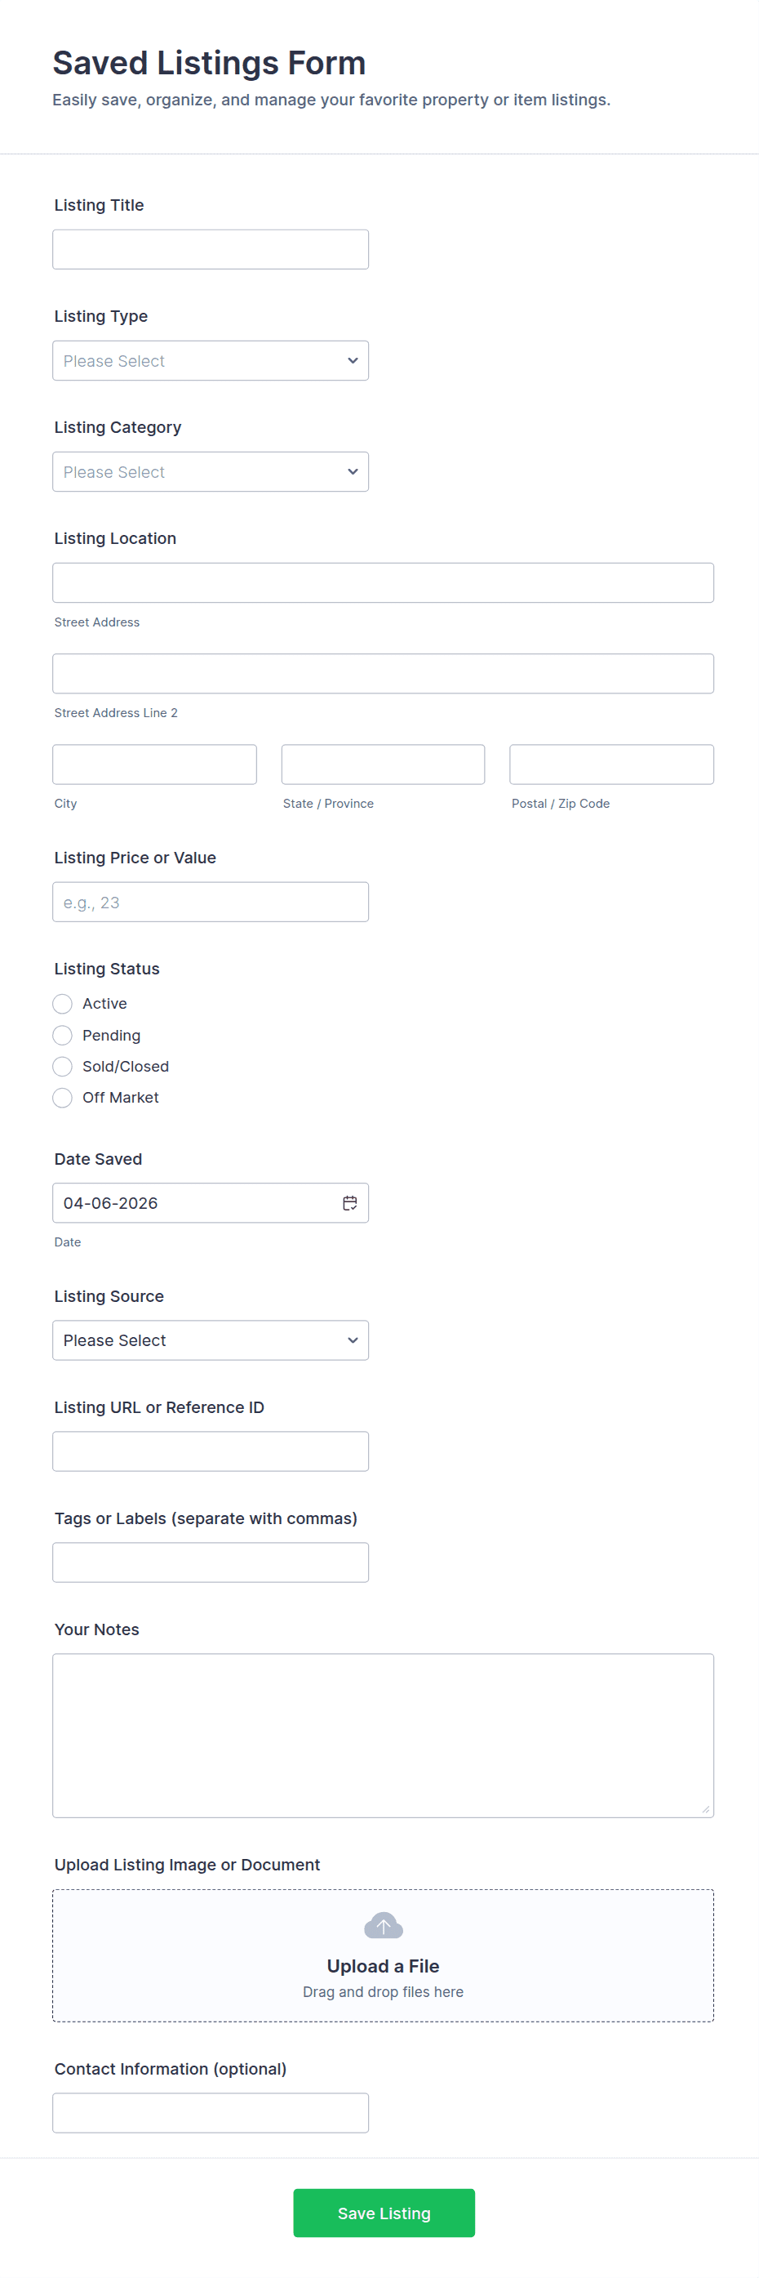Expand the Listing Category dropdown
Image resolution: width=759 pixels, height=2278 pixels.
click(211, 472)
